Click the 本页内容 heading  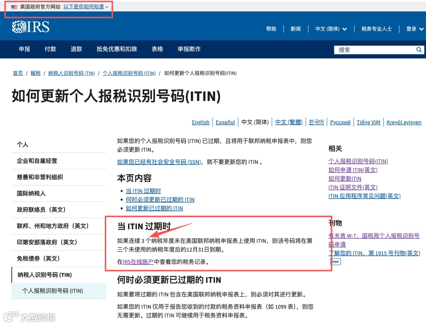click(x=134, y=178)
